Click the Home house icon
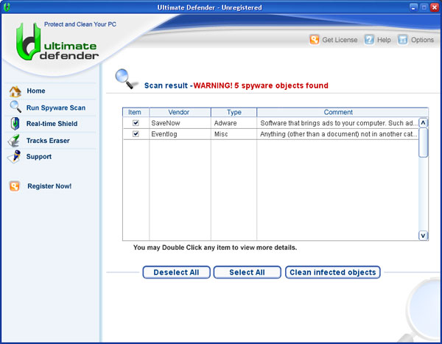This screenshot has width=442, height=344. 15,91
